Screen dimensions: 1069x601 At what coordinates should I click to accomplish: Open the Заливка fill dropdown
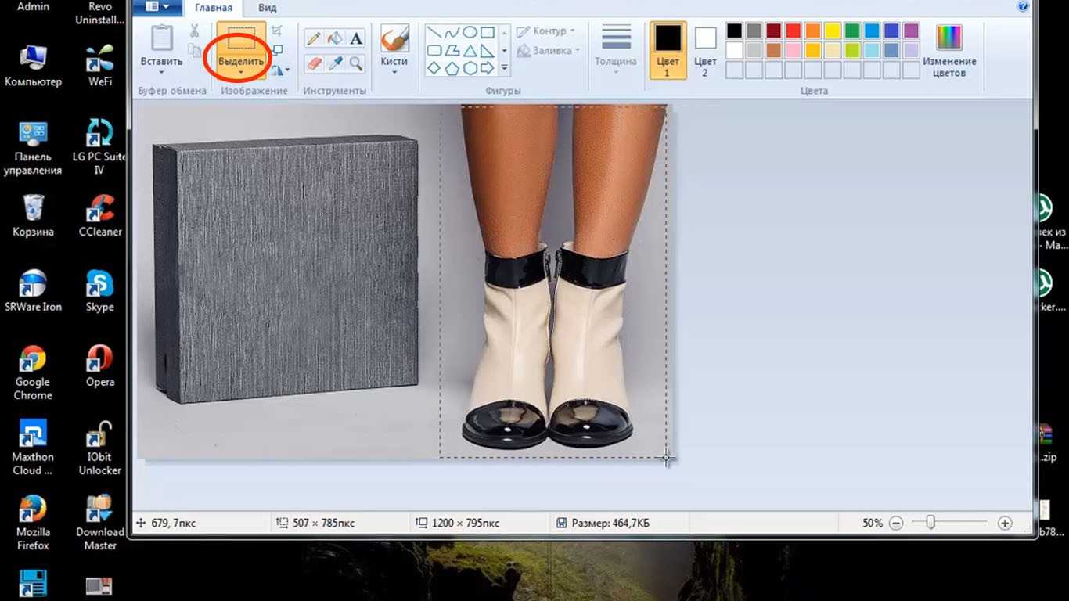coord(548,51)
